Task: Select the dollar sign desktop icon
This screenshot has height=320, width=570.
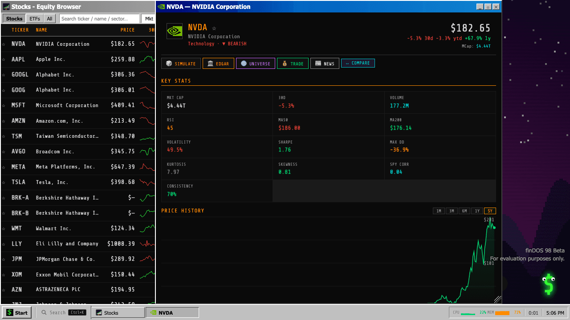Action: coord(548,283)
